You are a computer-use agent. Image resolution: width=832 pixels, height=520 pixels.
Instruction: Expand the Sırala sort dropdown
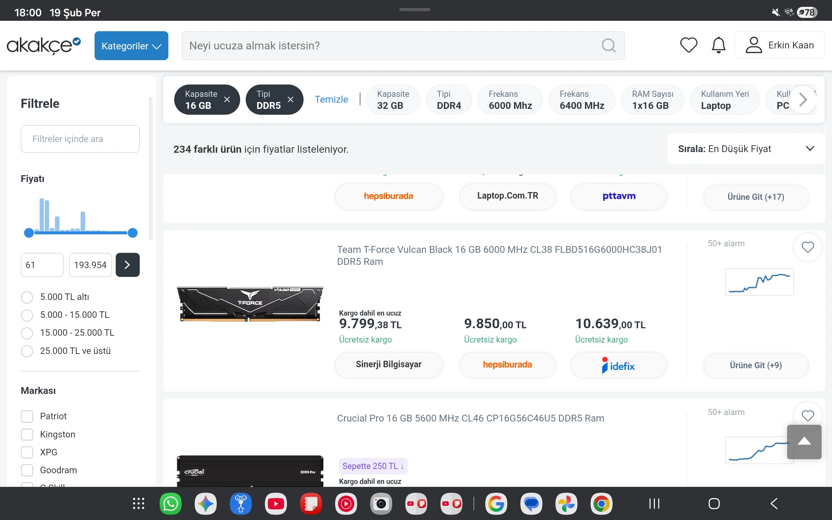745,149
